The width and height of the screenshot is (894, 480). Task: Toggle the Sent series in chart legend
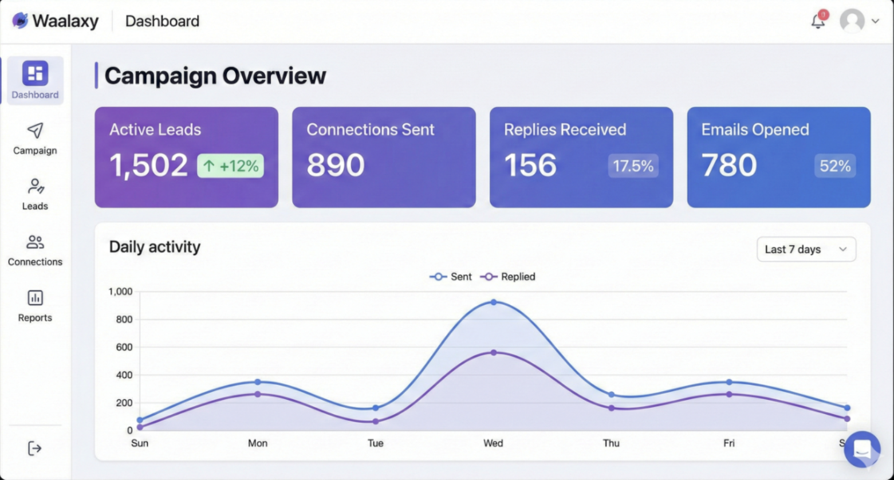tap(450, 277)
